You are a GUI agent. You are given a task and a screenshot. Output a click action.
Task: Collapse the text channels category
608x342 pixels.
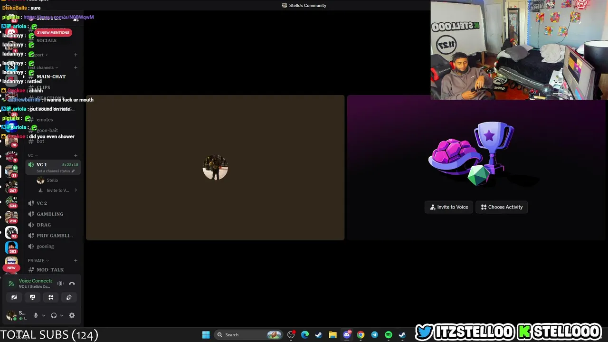click(43, 67)
